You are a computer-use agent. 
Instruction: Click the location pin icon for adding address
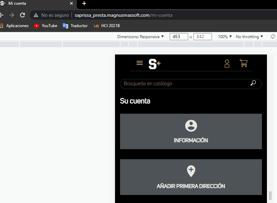click(x=191, y=171)
